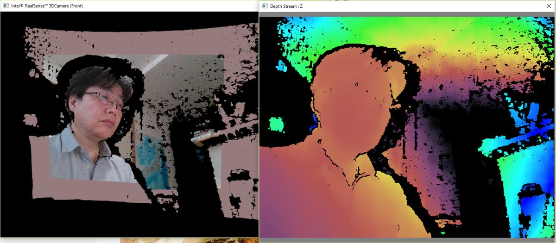Click the Depth Stream : Z title text

286,6
